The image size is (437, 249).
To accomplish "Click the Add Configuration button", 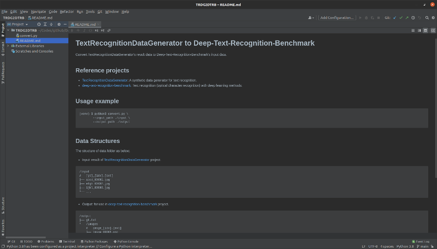I will pos(337,18).
